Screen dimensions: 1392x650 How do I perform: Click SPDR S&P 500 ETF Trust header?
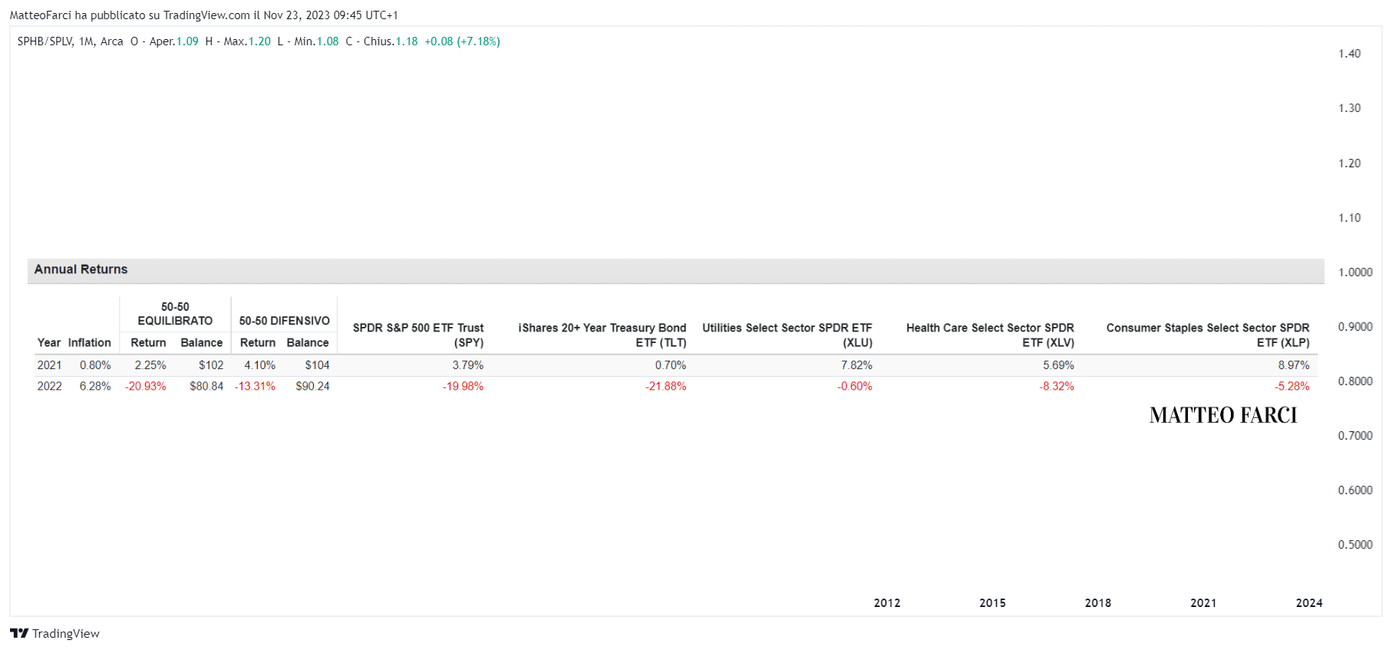coord(418,335)
